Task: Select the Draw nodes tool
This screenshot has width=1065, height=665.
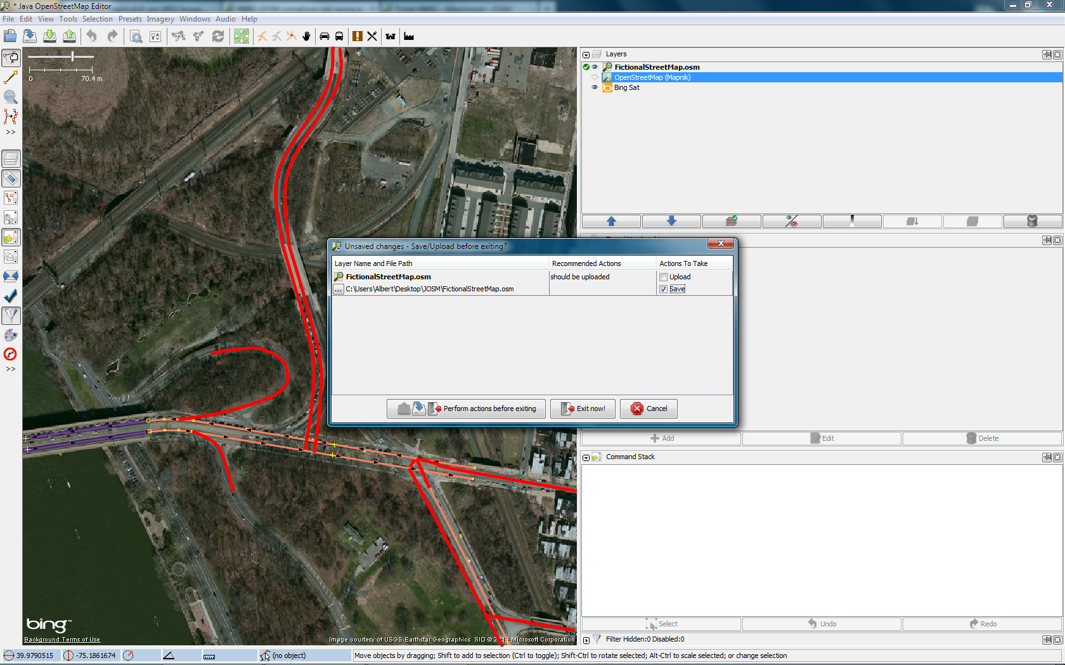Action: 11,78
